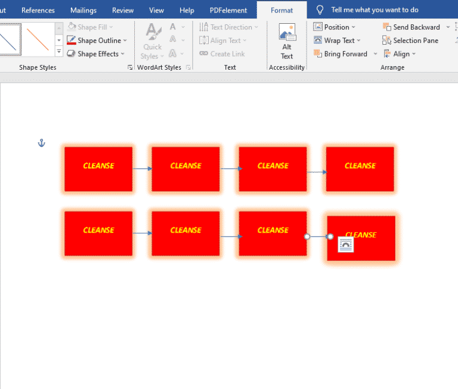Open the Review tab
Viewport: 458px width, 389px height.
pyautogui.click(x=123, y=10)
